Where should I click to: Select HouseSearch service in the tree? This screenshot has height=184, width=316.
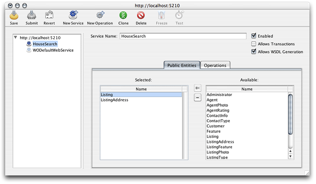click(45, 44)
